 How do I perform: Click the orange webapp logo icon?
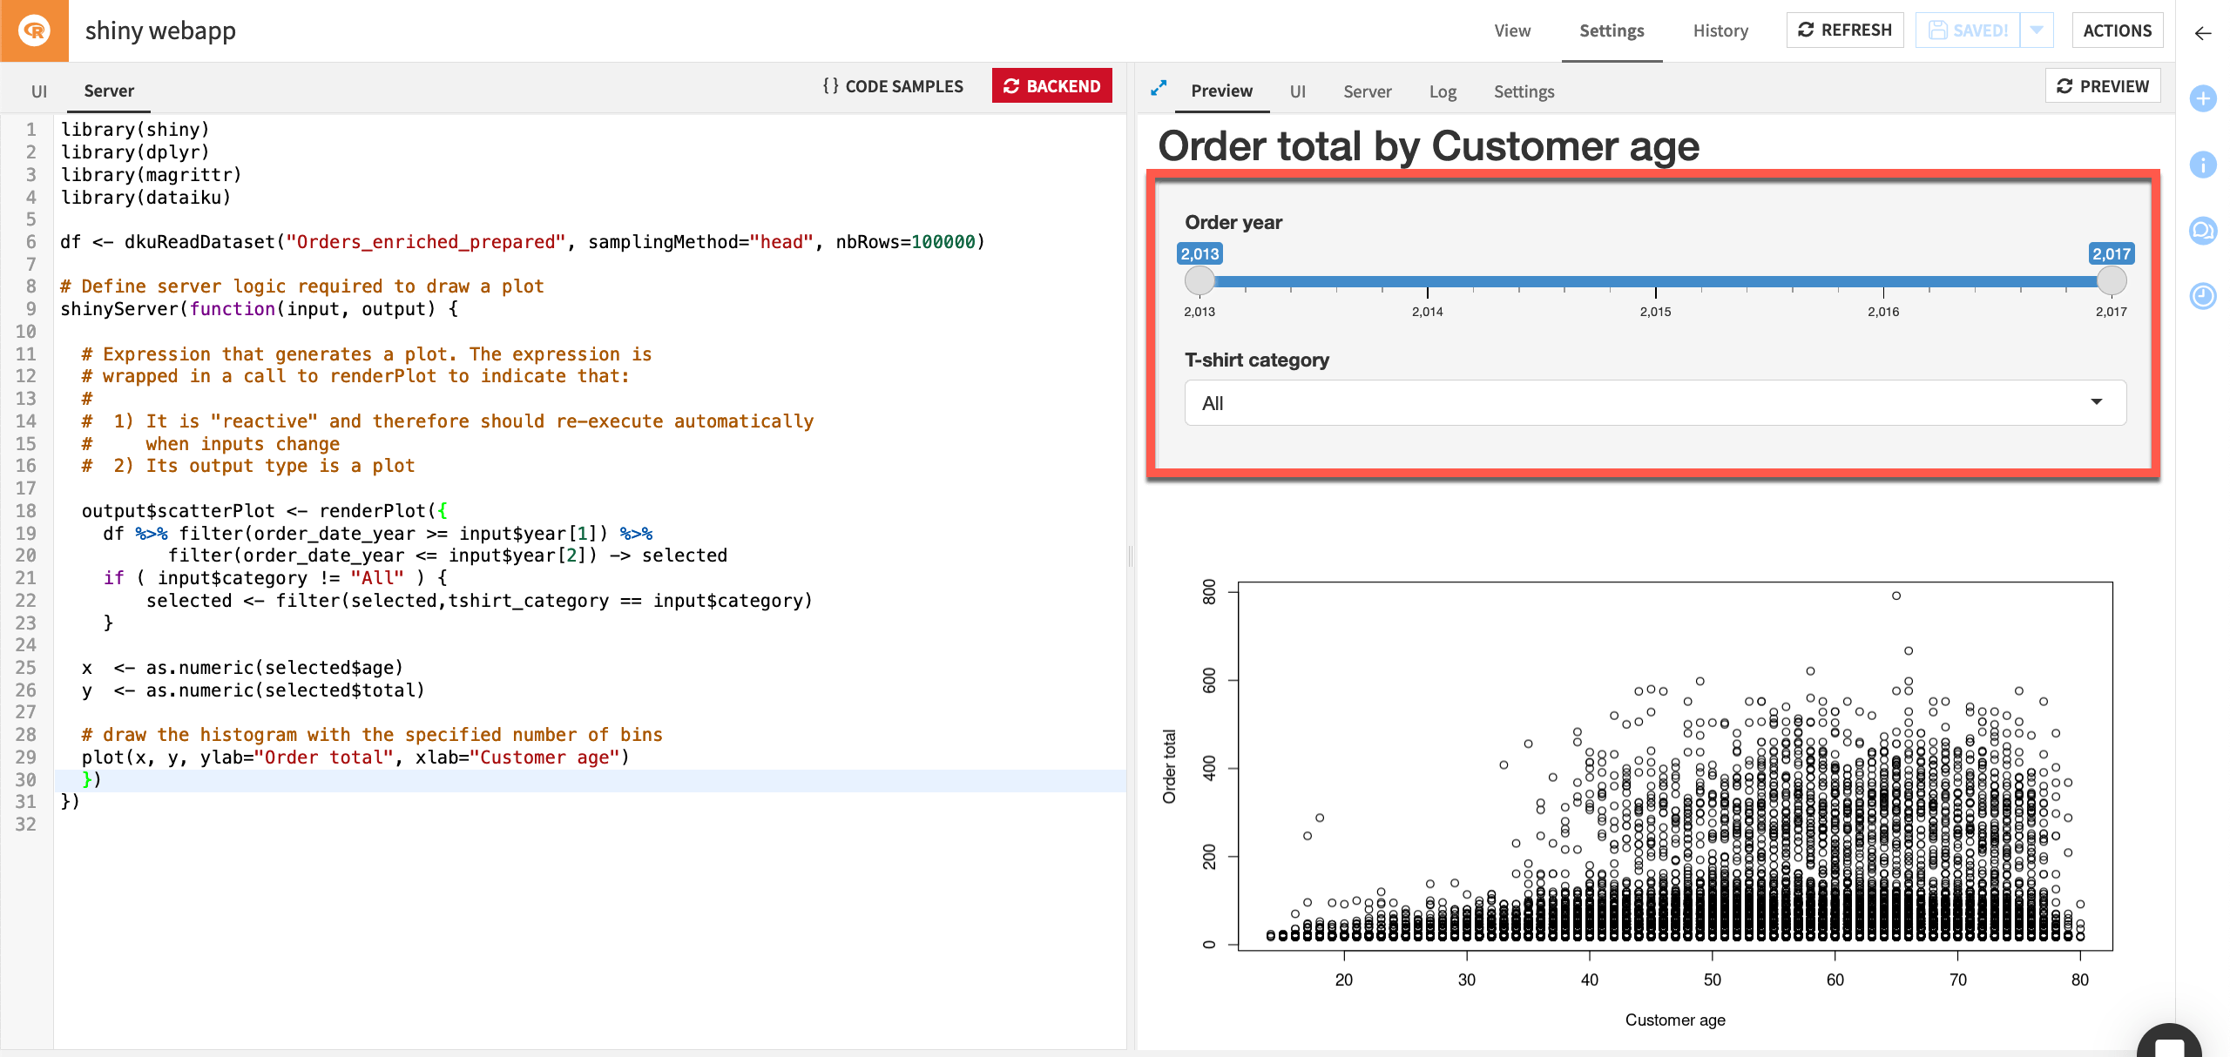pos(34,30)
